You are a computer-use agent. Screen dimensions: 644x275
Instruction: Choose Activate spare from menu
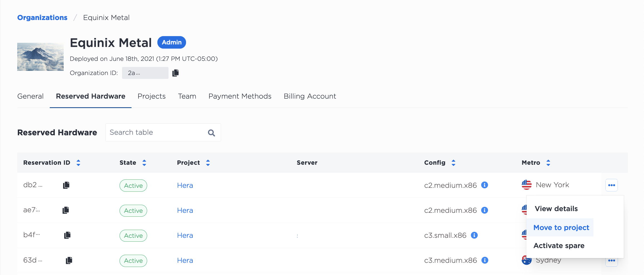click(559, 246)
